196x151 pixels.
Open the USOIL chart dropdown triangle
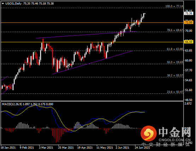(x=3, y=4)
